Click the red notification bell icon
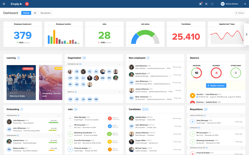Viewport: 249px width, 155px height. point(27,4)
